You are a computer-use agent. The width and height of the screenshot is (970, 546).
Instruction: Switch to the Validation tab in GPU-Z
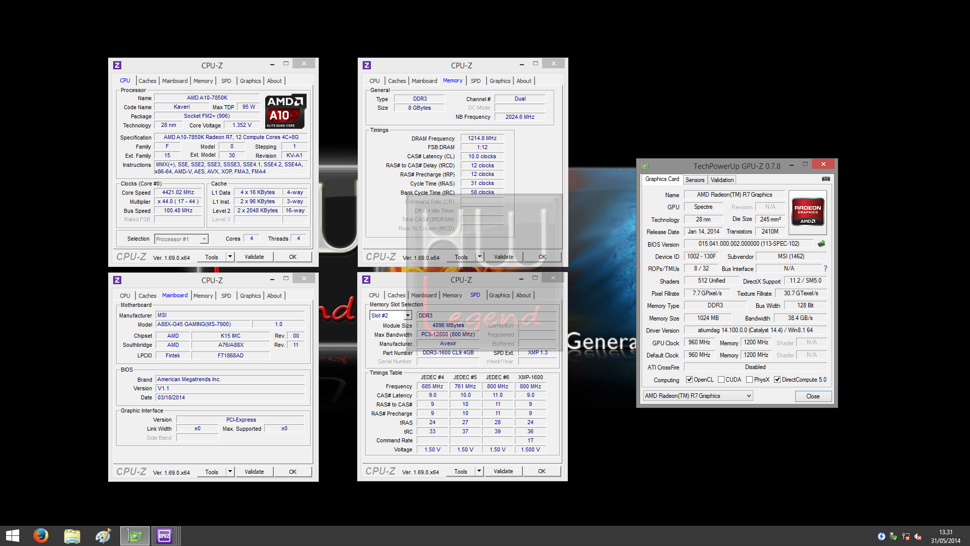(x=722, y=180)
